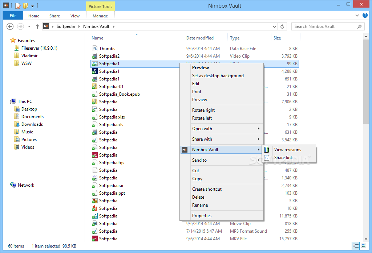Click the Thumbs database file icon

pos(95,48)
